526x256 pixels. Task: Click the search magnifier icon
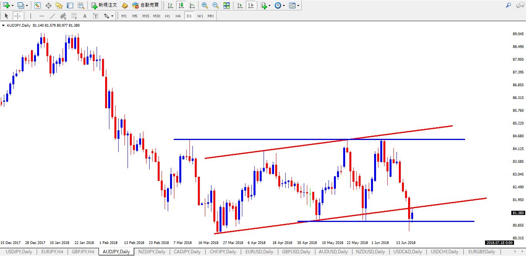click(508, 5)
